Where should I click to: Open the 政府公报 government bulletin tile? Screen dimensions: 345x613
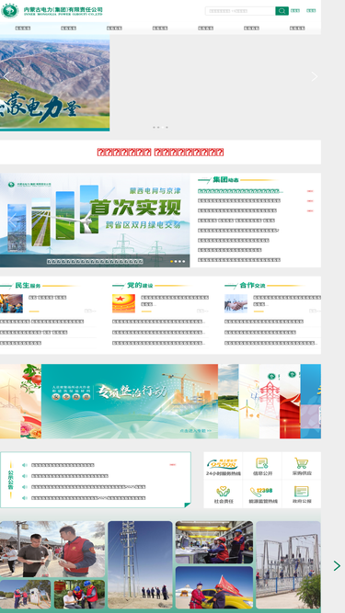(x=302, y=494)
